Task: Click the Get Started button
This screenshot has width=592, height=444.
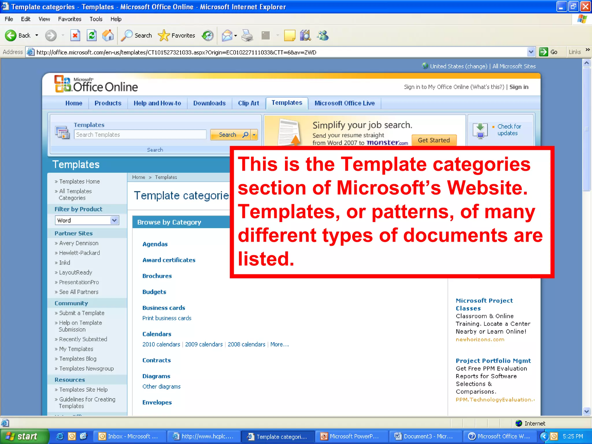Action: (434, 140)
